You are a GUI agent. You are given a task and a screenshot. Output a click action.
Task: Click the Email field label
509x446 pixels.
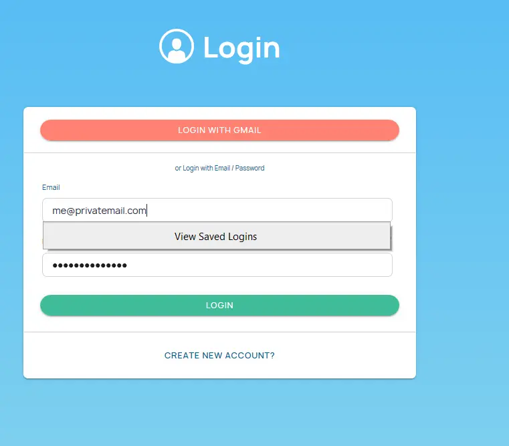point(51,187)
